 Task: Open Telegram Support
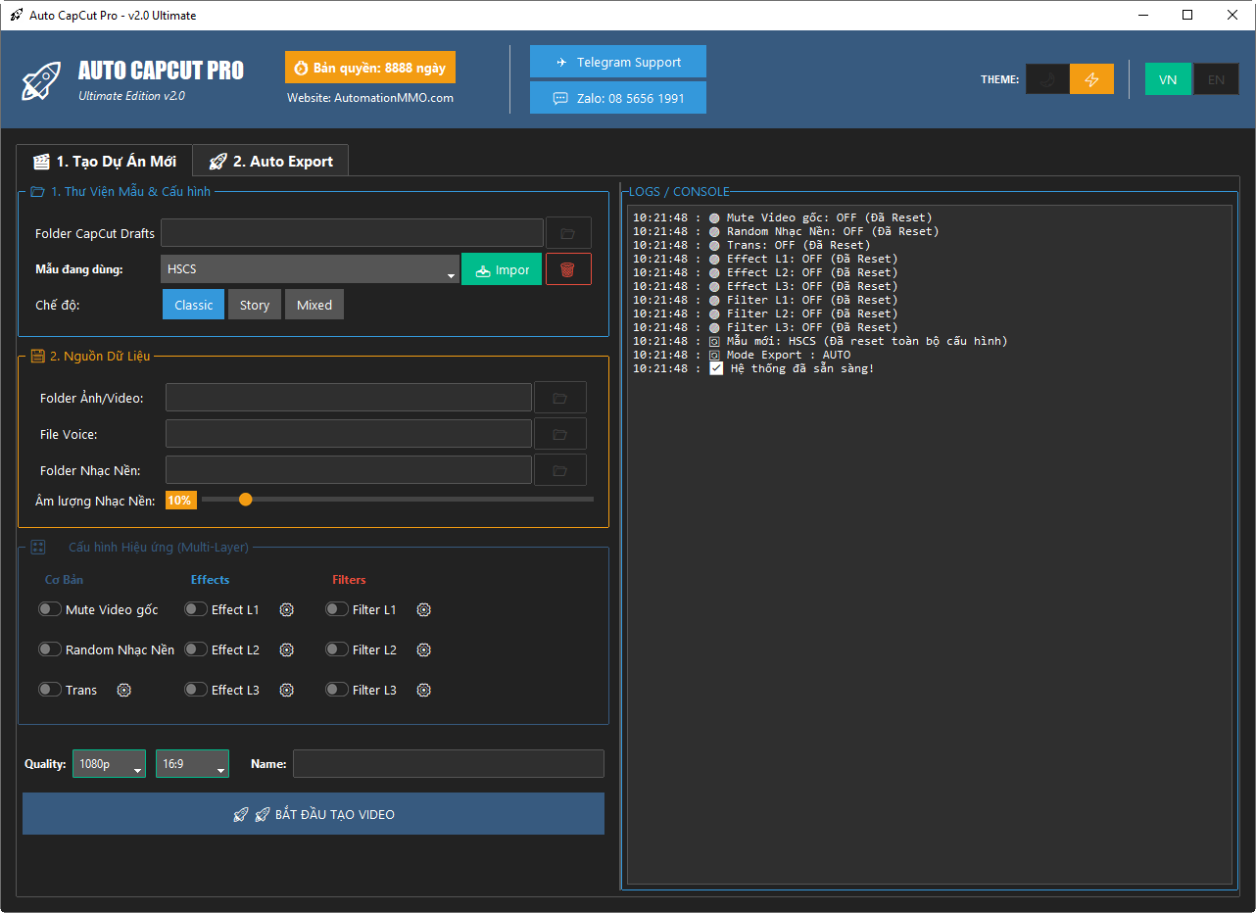[618, 62]
